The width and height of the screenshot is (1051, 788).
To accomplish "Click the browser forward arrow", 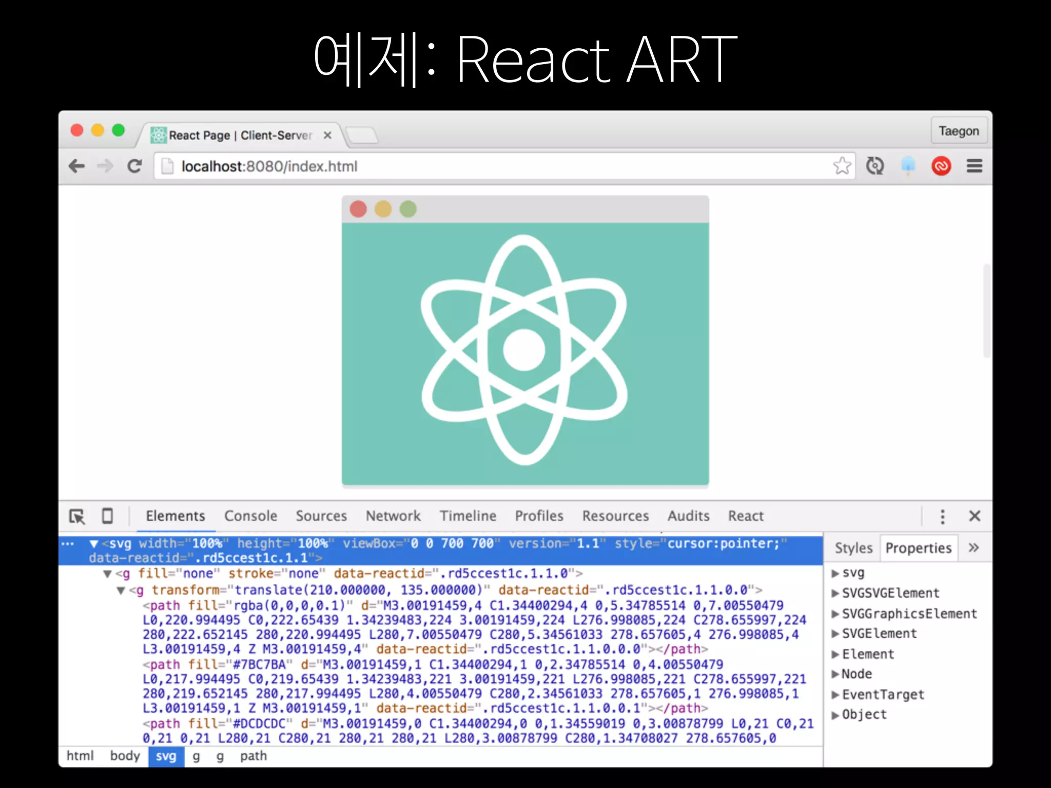I will point(105,166).
